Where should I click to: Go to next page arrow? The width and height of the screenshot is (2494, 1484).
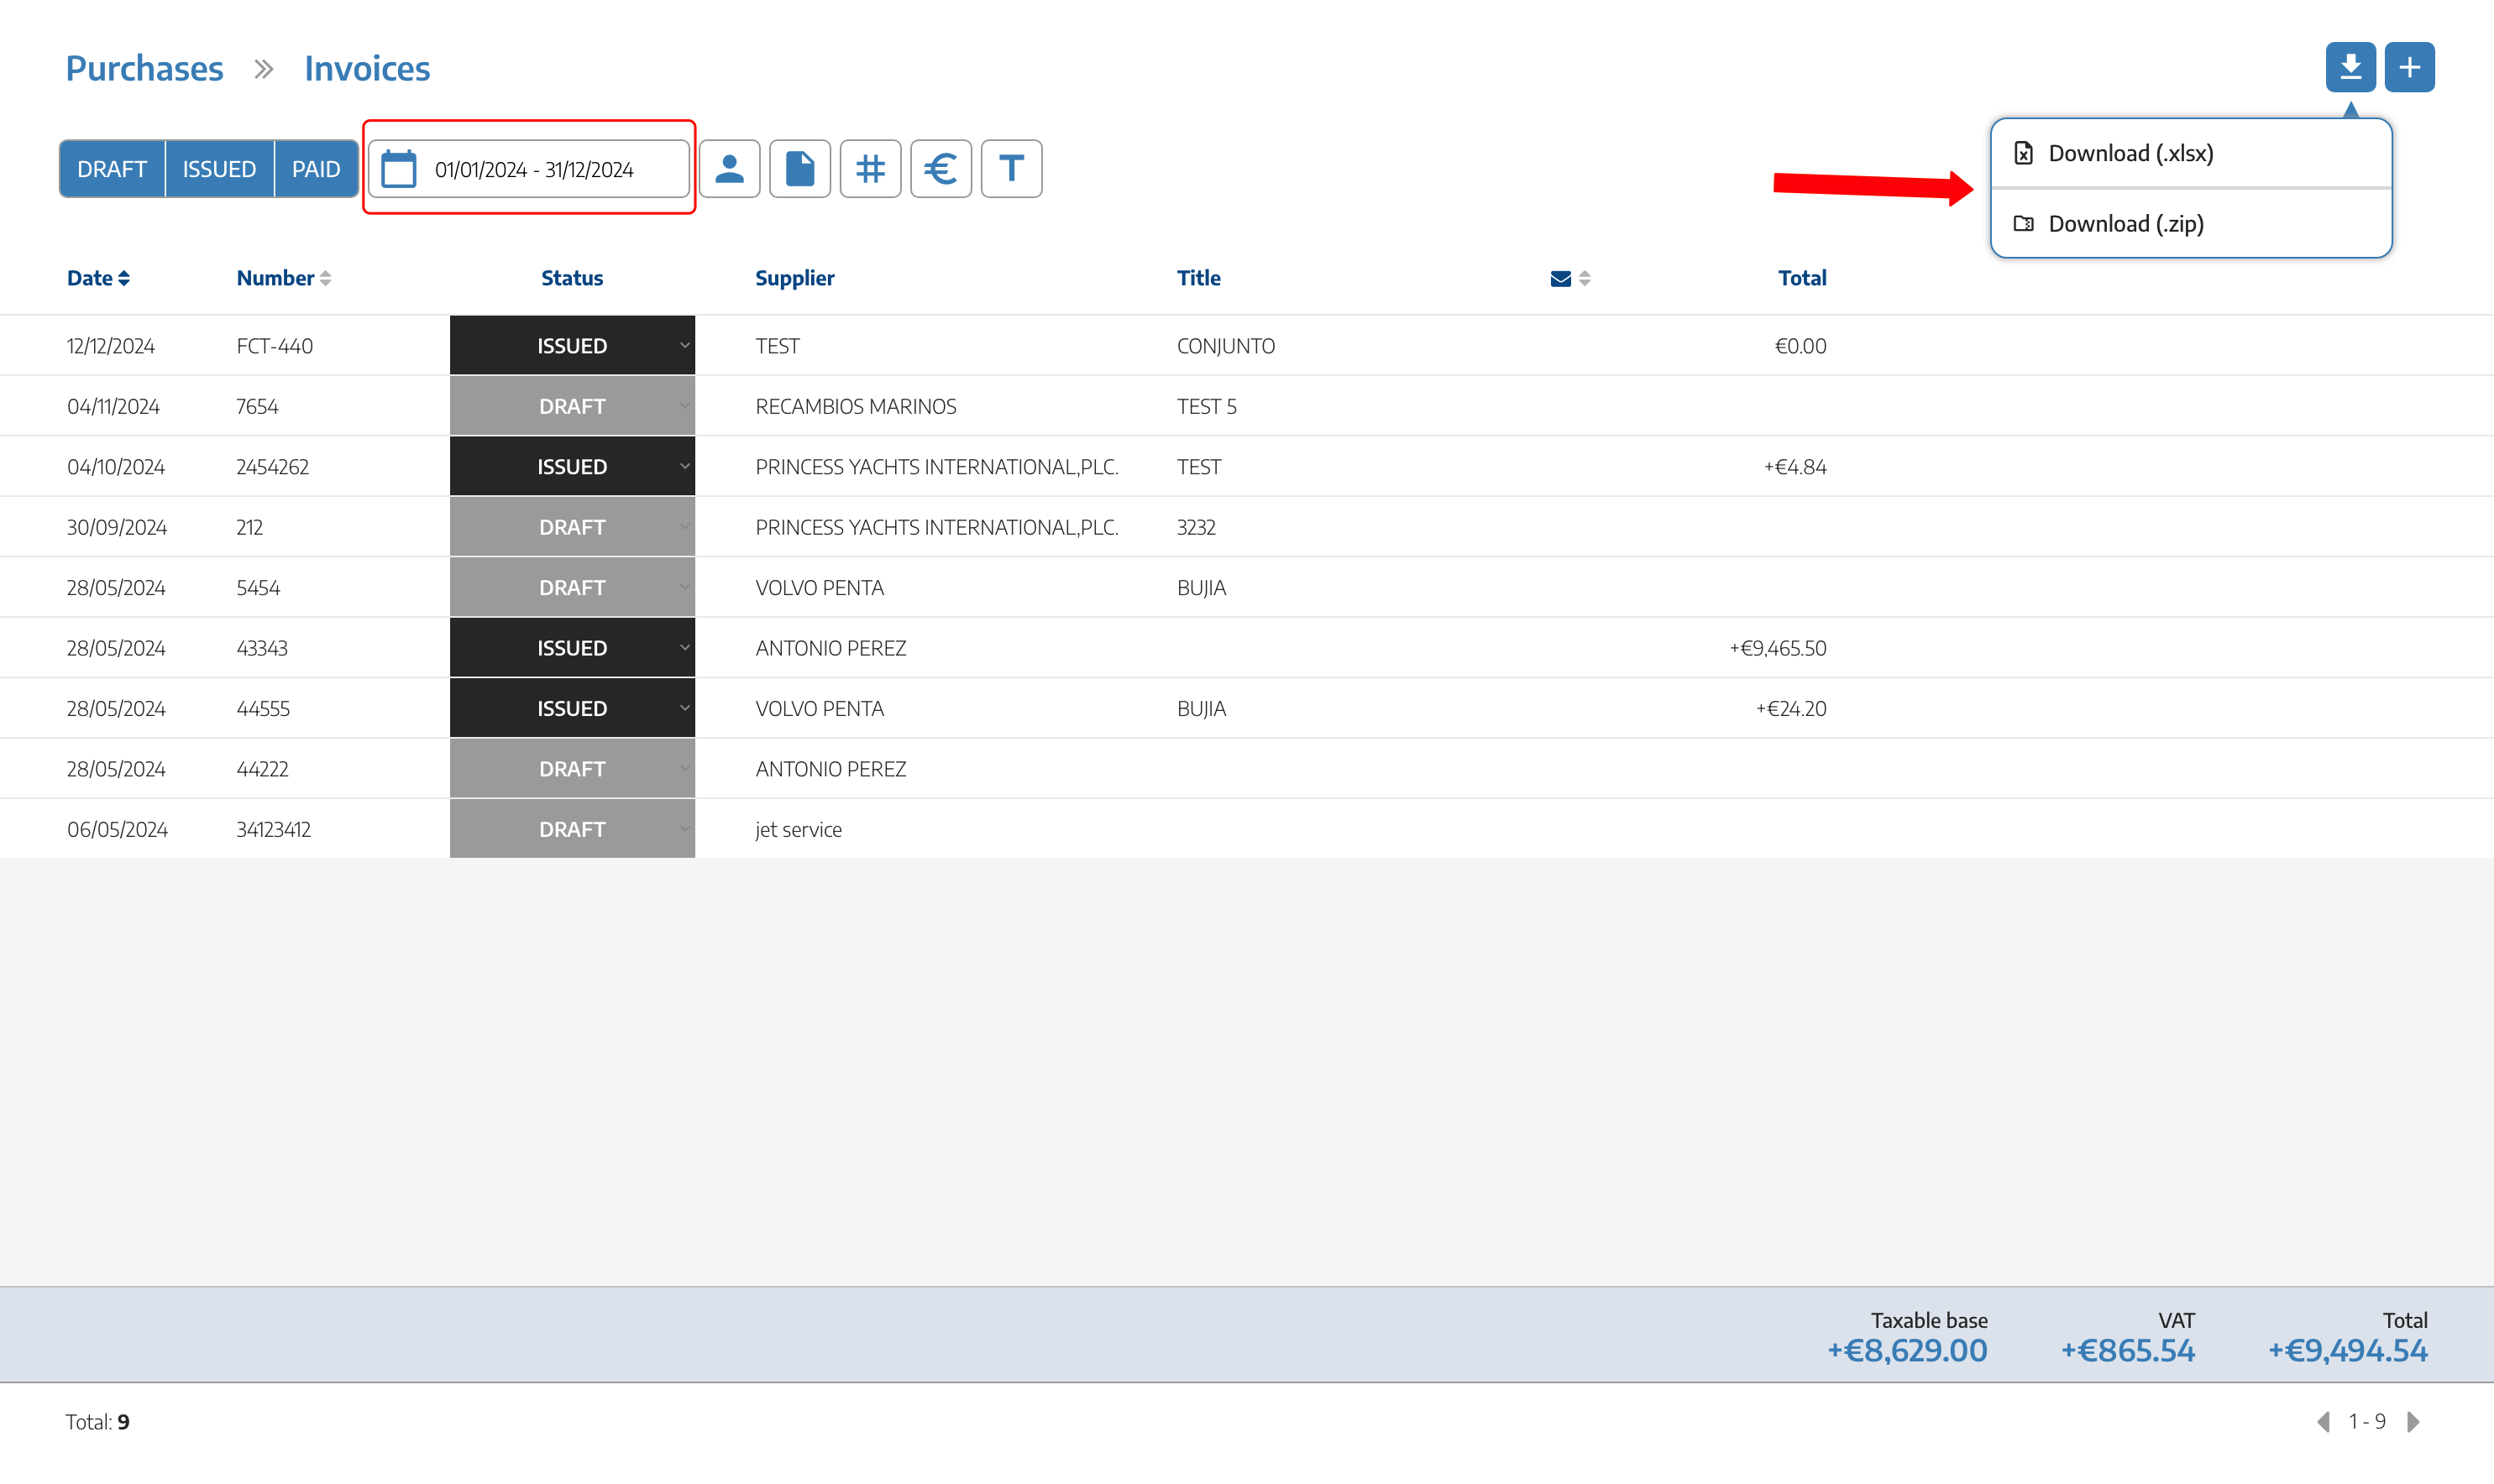coord(2414,1421)
